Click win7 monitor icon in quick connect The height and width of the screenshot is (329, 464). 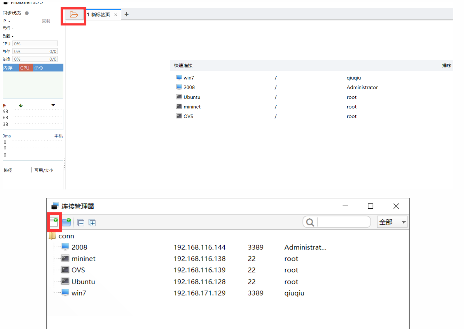click(179, 77)
